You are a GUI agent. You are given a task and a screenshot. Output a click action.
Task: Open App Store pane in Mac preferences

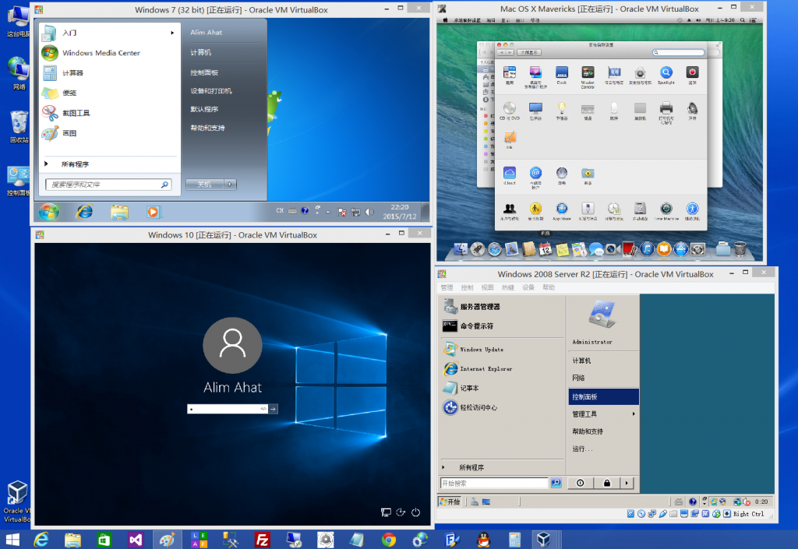point(561,212)
